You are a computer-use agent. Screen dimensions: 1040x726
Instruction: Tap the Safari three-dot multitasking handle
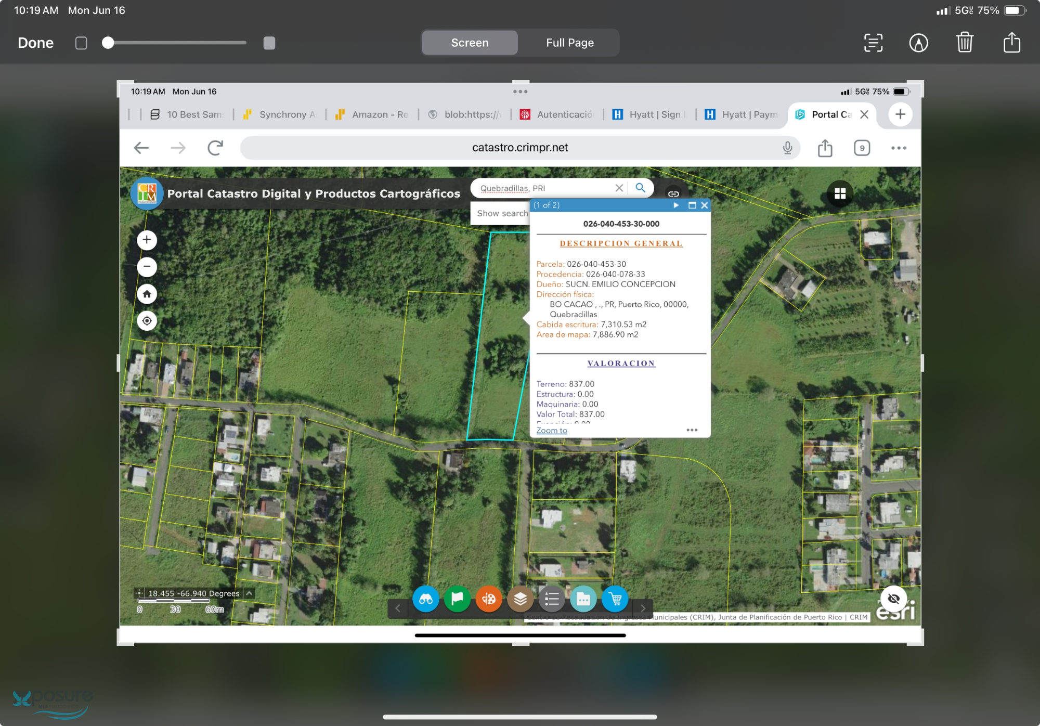(x=520, y=92)
